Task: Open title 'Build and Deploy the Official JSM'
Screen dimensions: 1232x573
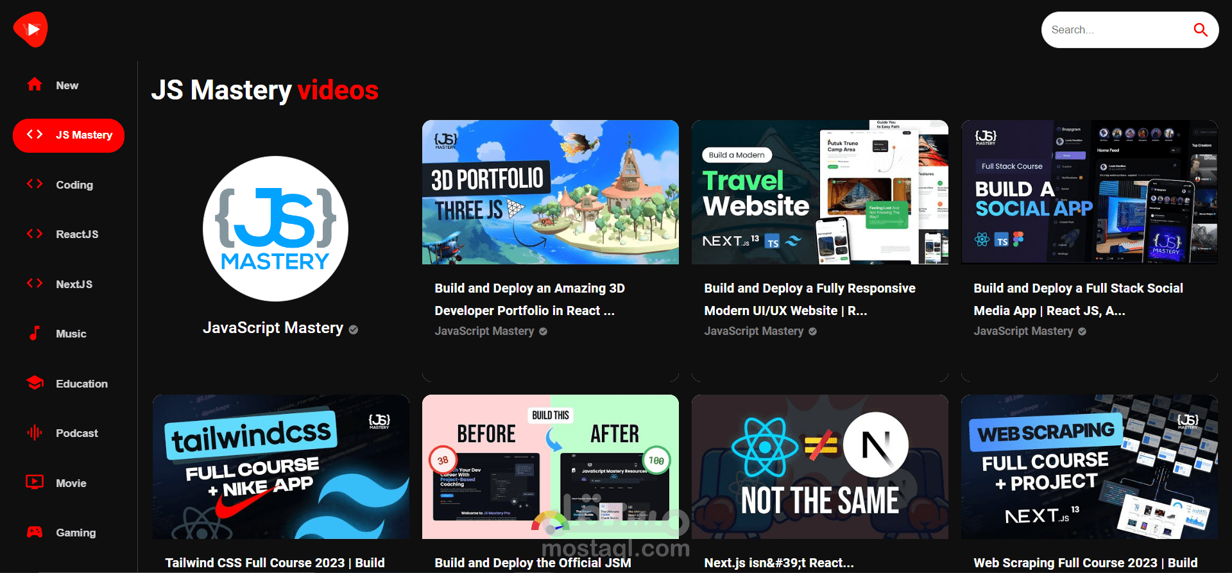Action: [x=533, y=563]
